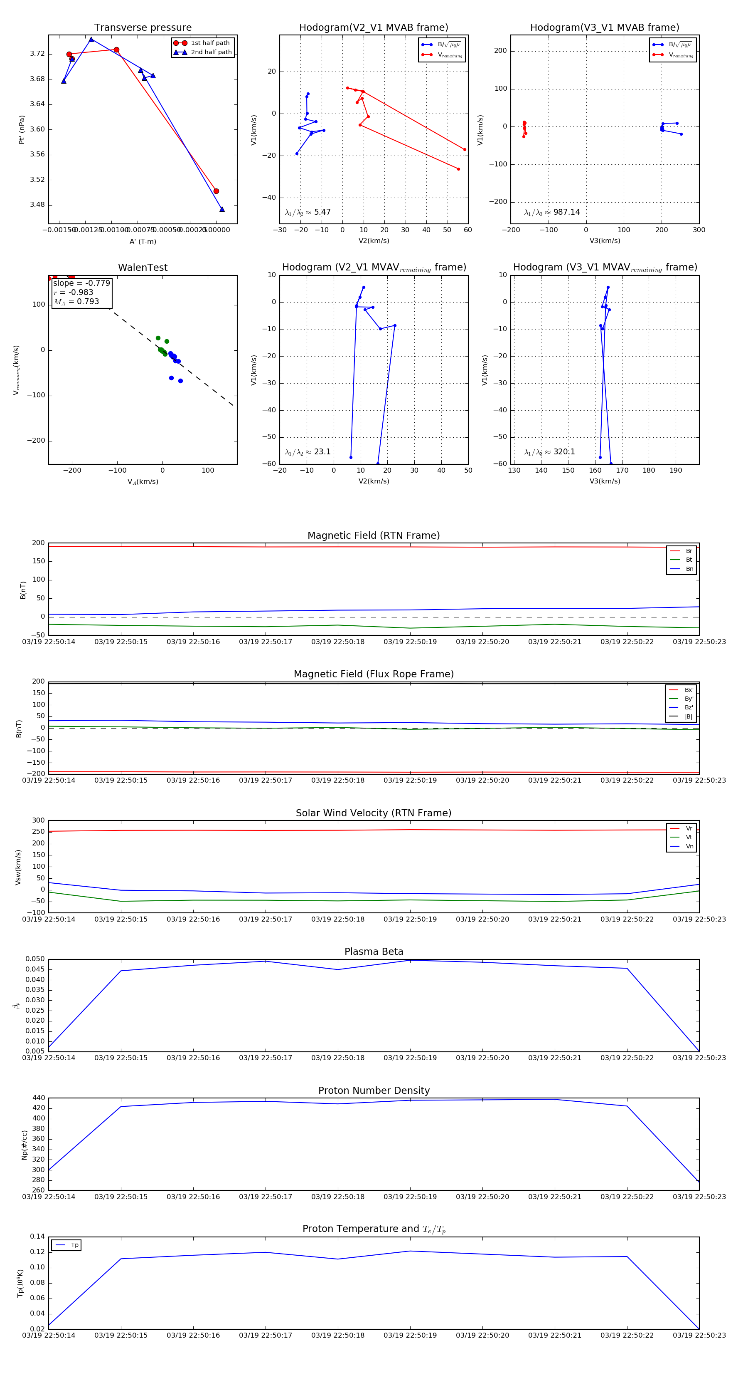This screenshot has width=748, height=1373.
Task: Click the 'Hodogram(V2_V1 MVAB frame)' title
Action: pos(374,28)
